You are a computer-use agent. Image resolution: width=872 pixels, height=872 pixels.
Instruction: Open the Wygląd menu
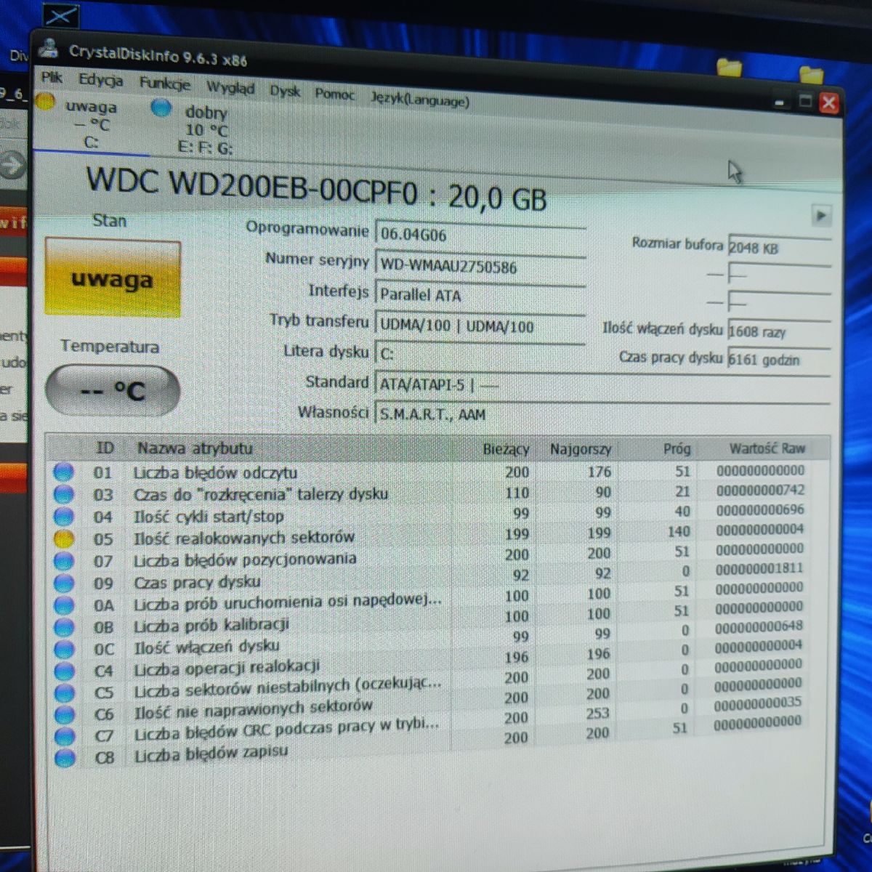pyautogui.click(x=230, y=88)
